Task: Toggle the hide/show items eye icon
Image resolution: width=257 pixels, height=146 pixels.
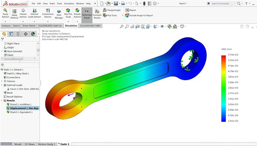Action: (162, 26)
